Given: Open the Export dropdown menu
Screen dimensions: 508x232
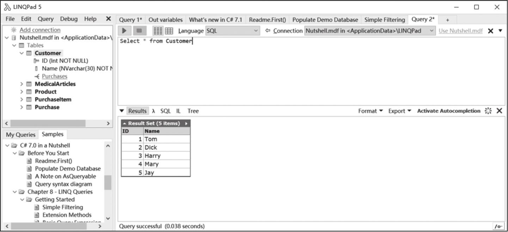Looking at the screenshot, I should (x=400, y=111).
